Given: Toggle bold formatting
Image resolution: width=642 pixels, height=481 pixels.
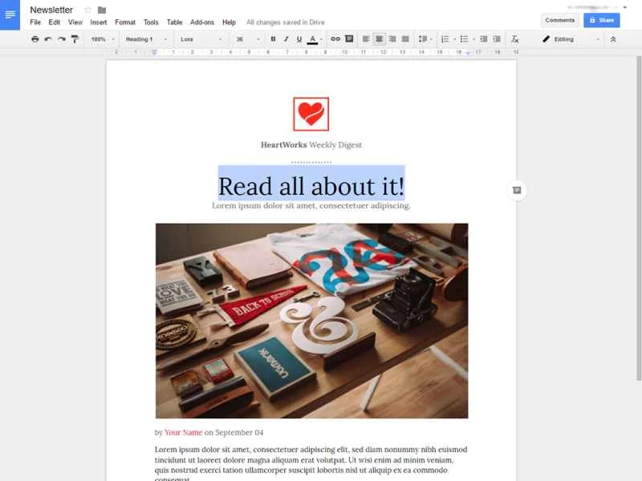Looking at the screenshot, I should (273, 38).
